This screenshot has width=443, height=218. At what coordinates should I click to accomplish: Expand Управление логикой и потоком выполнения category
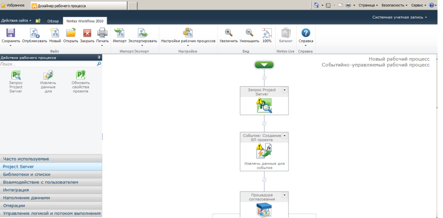pos(51,213)
